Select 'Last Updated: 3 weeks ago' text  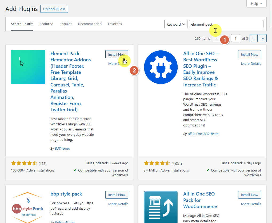click(107, 163)
